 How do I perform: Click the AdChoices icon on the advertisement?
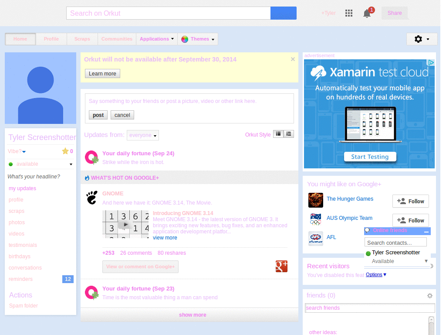pyautogui.click(x=431, y=62)
